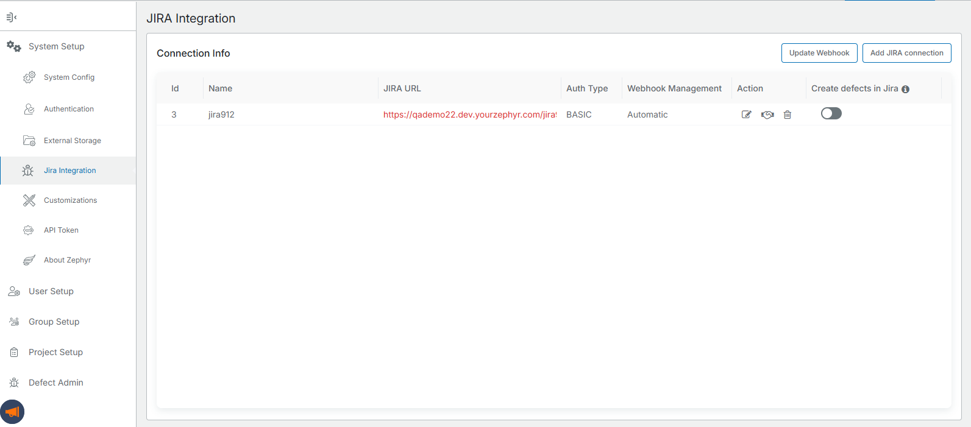971x427 pixels.
Task: Click the Defect Admin bug icon
Action: (x=14, y=383)
